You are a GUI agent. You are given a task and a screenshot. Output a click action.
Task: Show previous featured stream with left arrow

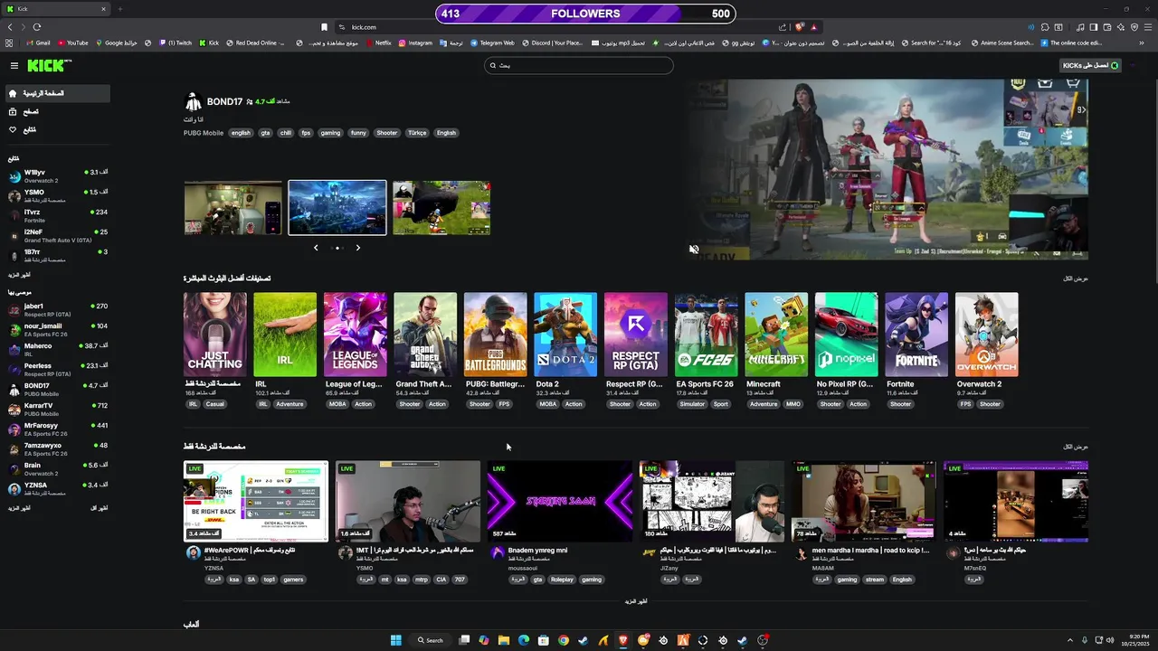(316, 248)
